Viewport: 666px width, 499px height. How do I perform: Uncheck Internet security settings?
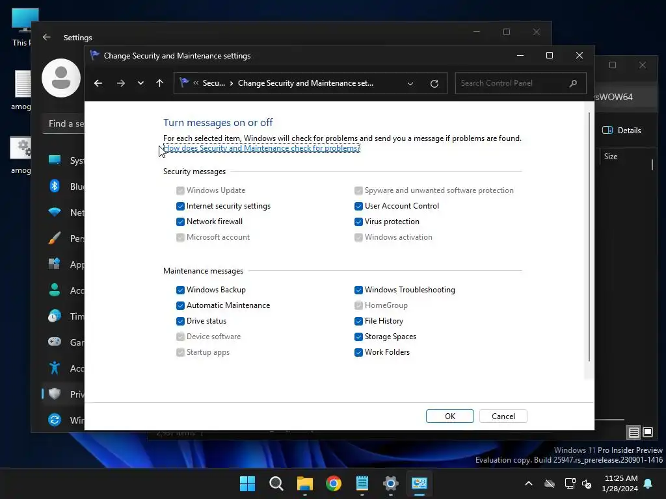click(x=180, y=206)
